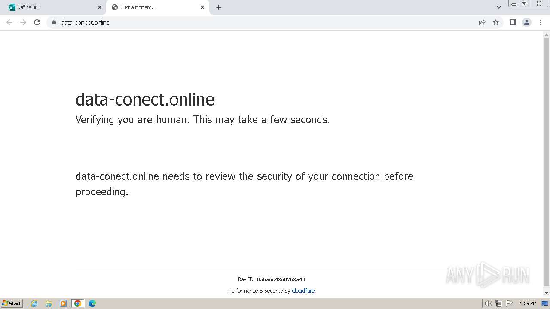This screenshot has width=550, height=309.
Task: Open the Chrome three-dot menu
Action: click(541, 22)
